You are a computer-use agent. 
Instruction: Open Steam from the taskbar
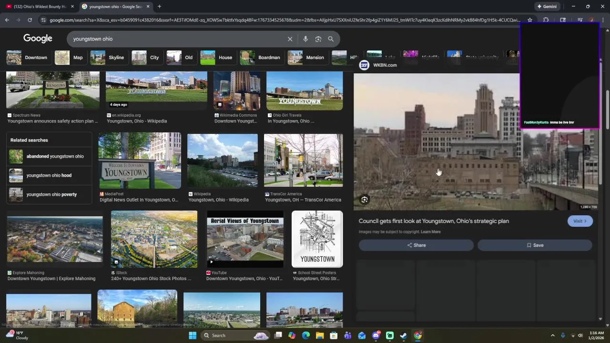click(x=404, y=335)
